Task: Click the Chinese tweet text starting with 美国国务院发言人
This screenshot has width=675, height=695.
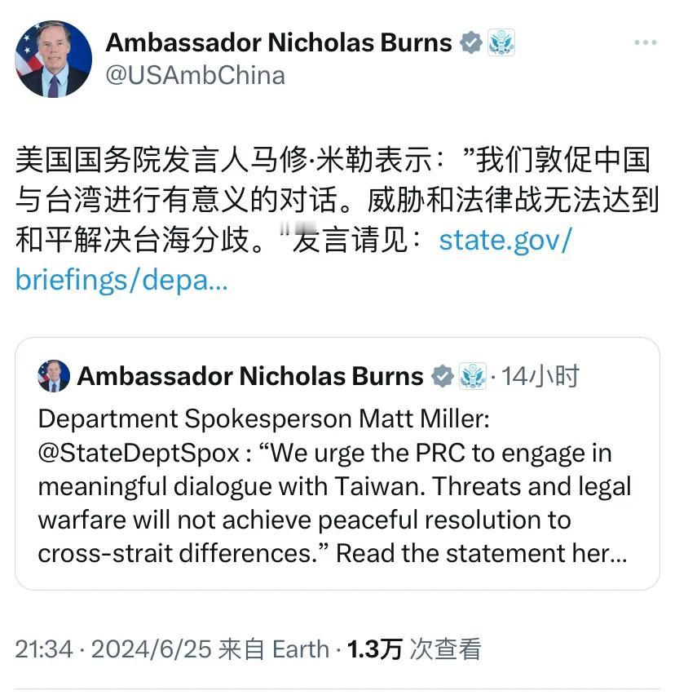Action: coord(337,200)
